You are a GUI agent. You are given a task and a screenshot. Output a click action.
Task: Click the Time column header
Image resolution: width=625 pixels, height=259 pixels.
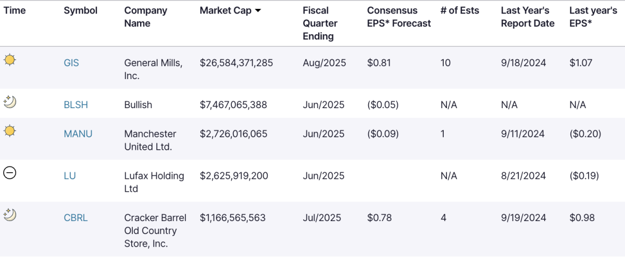15,11
